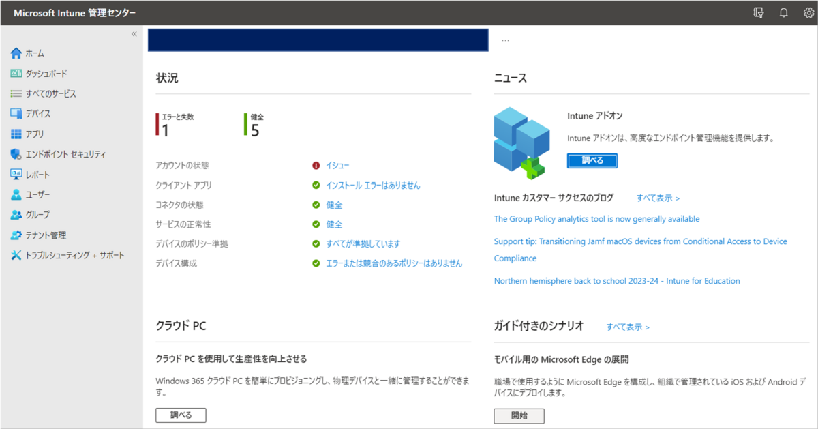Image resolution: width=818 pixels, height=429 pixels.
Task: Select テナント管理 in the navigation menu
Action: pyautogui.click(x=46, y=235)
